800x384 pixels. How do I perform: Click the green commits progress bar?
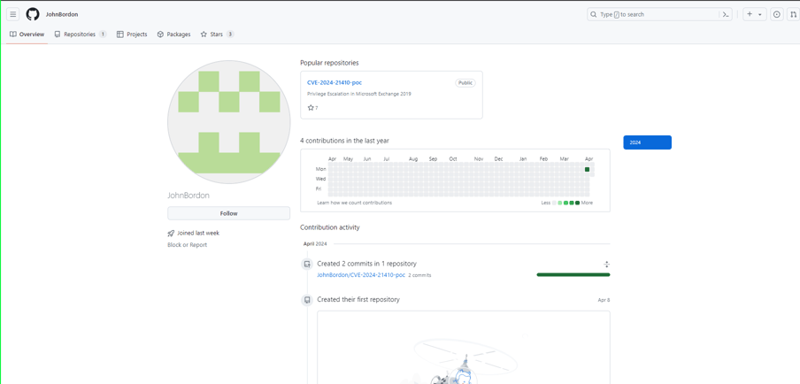pyautogui.click(x=573, y=275)
